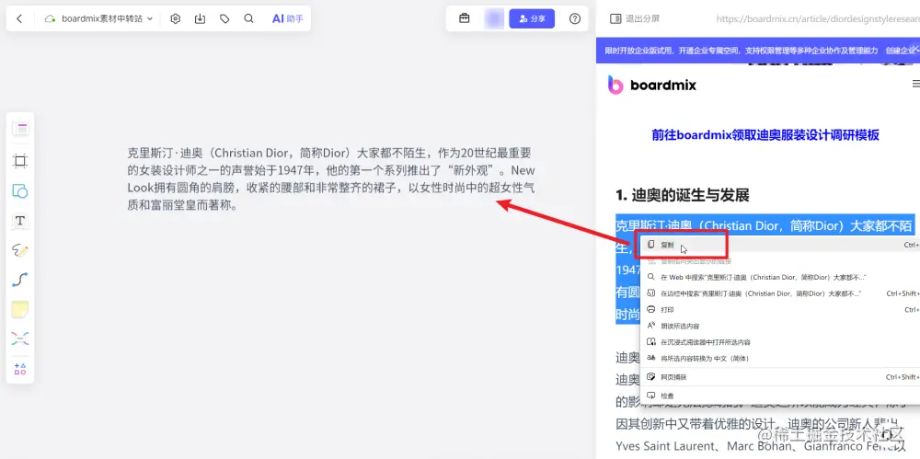The image size is (920, 459).
Task: Choose 复制 in the context menu
Action: tap(780, 245)
